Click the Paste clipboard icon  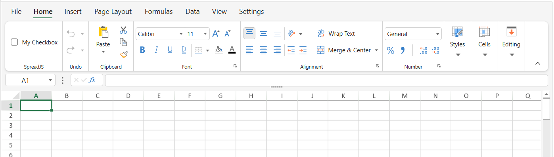click(103, 32)
